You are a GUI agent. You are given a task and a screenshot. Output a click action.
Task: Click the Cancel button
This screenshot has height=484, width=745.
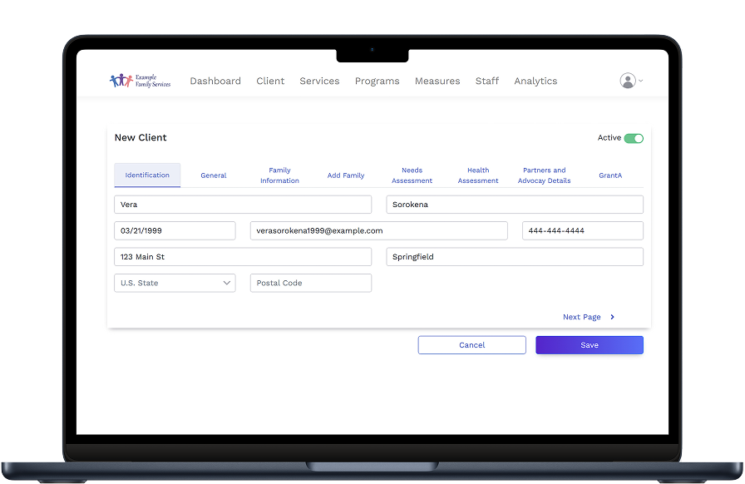pyautogui.click(x=471, y=345)
